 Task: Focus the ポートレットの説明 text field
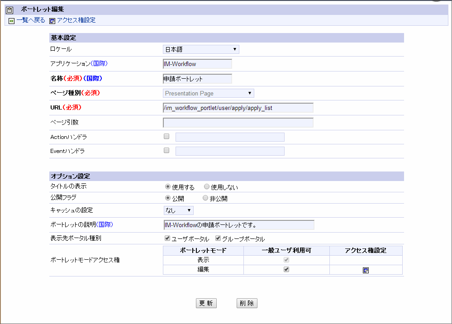point(239,225)
